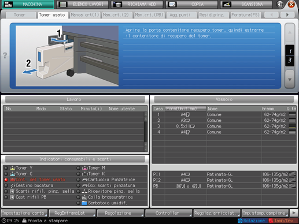
Task: Open the ELENCO LAVORI tab
Action: (83, 4)
